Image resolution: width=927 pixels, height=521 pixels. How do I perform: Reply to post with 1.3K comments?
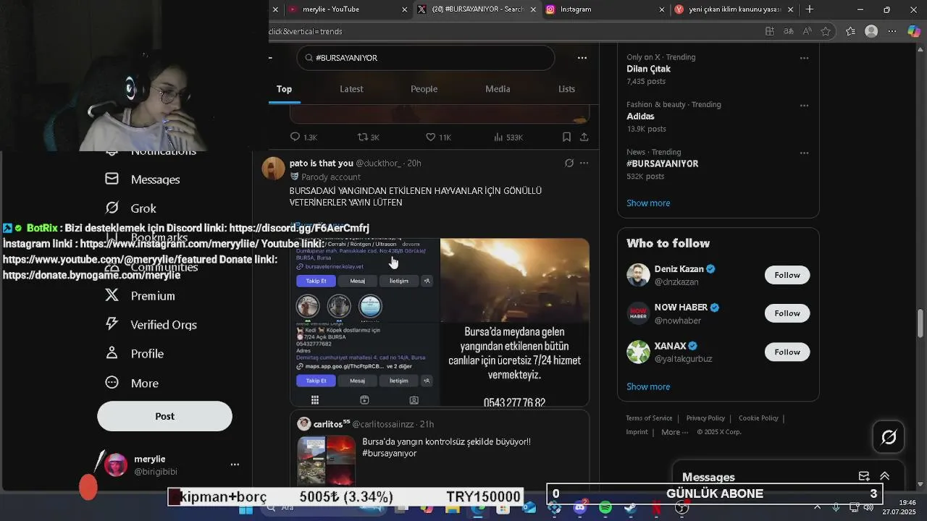pos(303,137)
